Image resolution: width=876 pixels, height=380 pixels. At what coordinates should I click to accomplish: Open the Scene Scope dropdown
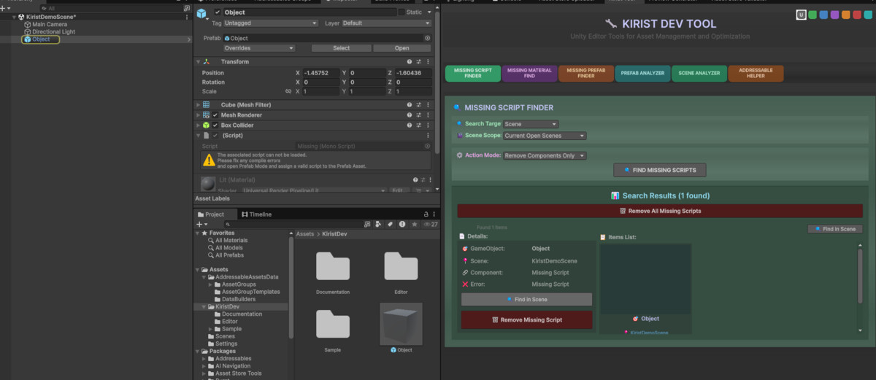(x=545, y=136)
